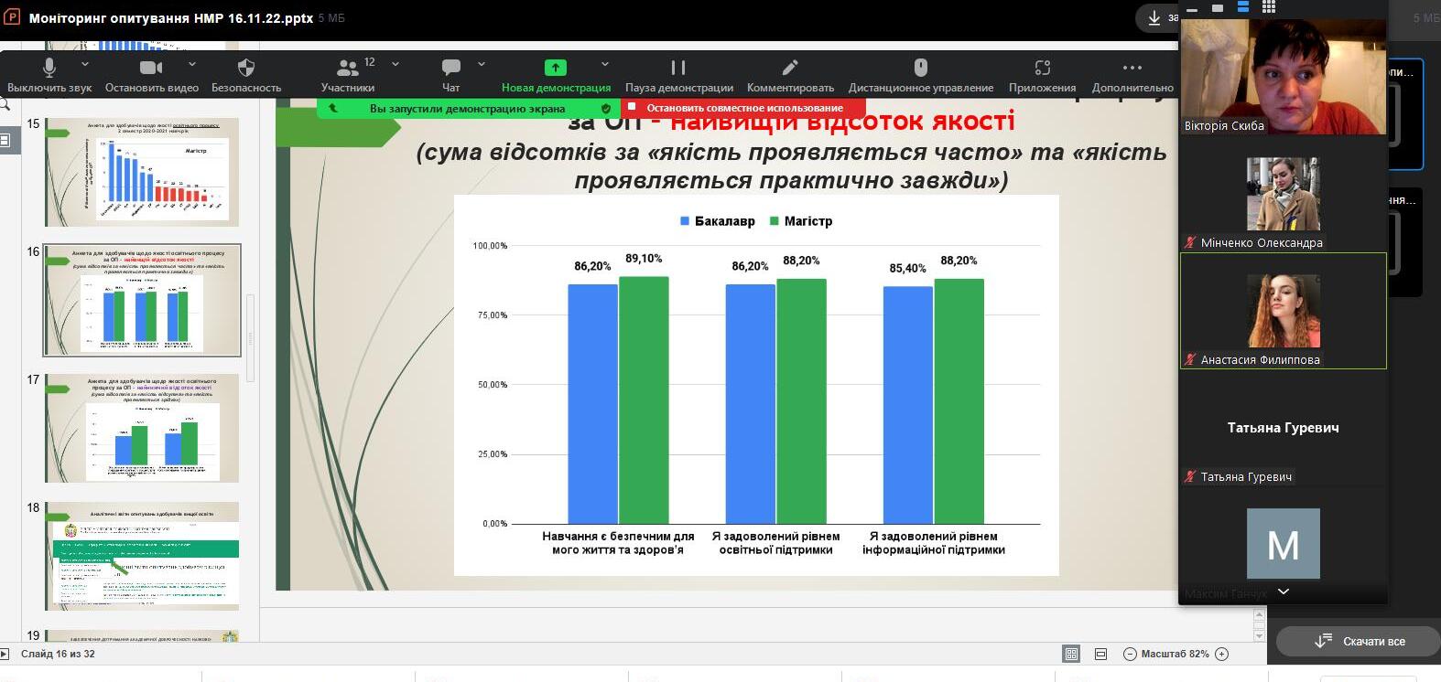Open the Участники participants panel
Screen dimensions: 1441x682
coord(348,75)
